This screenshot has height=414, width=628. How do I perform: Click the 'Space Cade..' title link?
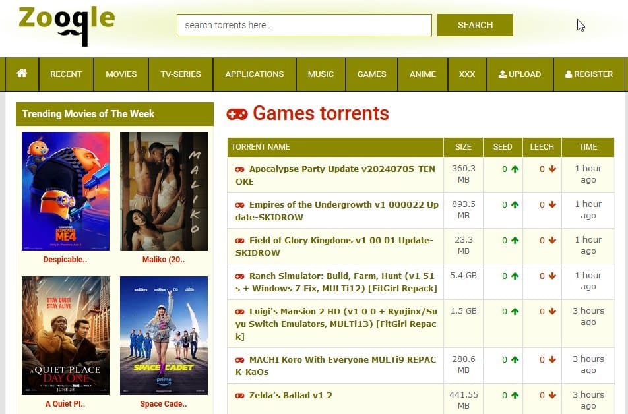(164, 404)
